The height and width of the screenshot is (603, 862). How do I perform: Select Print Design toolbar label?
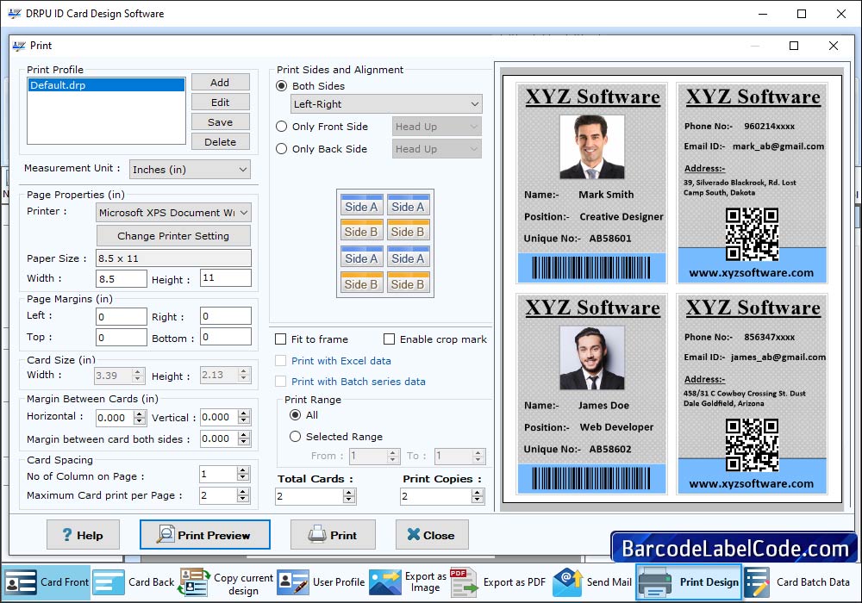pyautogui.click(x=709, y=582)
